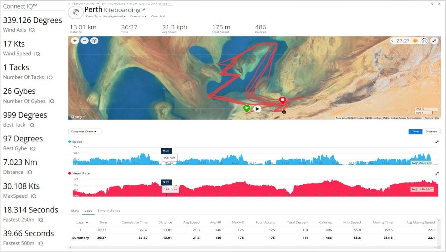Play the route animation on the map
This screenshot has width=446, height=252.
[x=257, y=109]
